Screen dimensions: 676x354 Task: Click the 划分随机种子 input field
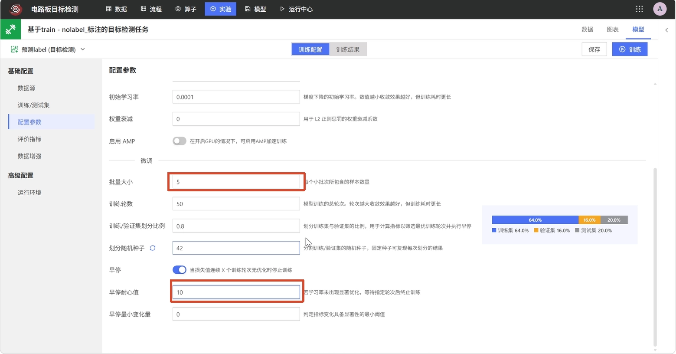coord(236,248)
